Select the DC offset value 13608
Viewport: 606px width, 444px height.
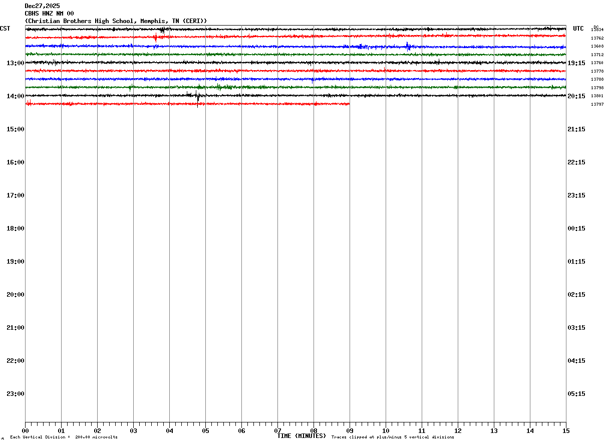(x=597, y=46)
